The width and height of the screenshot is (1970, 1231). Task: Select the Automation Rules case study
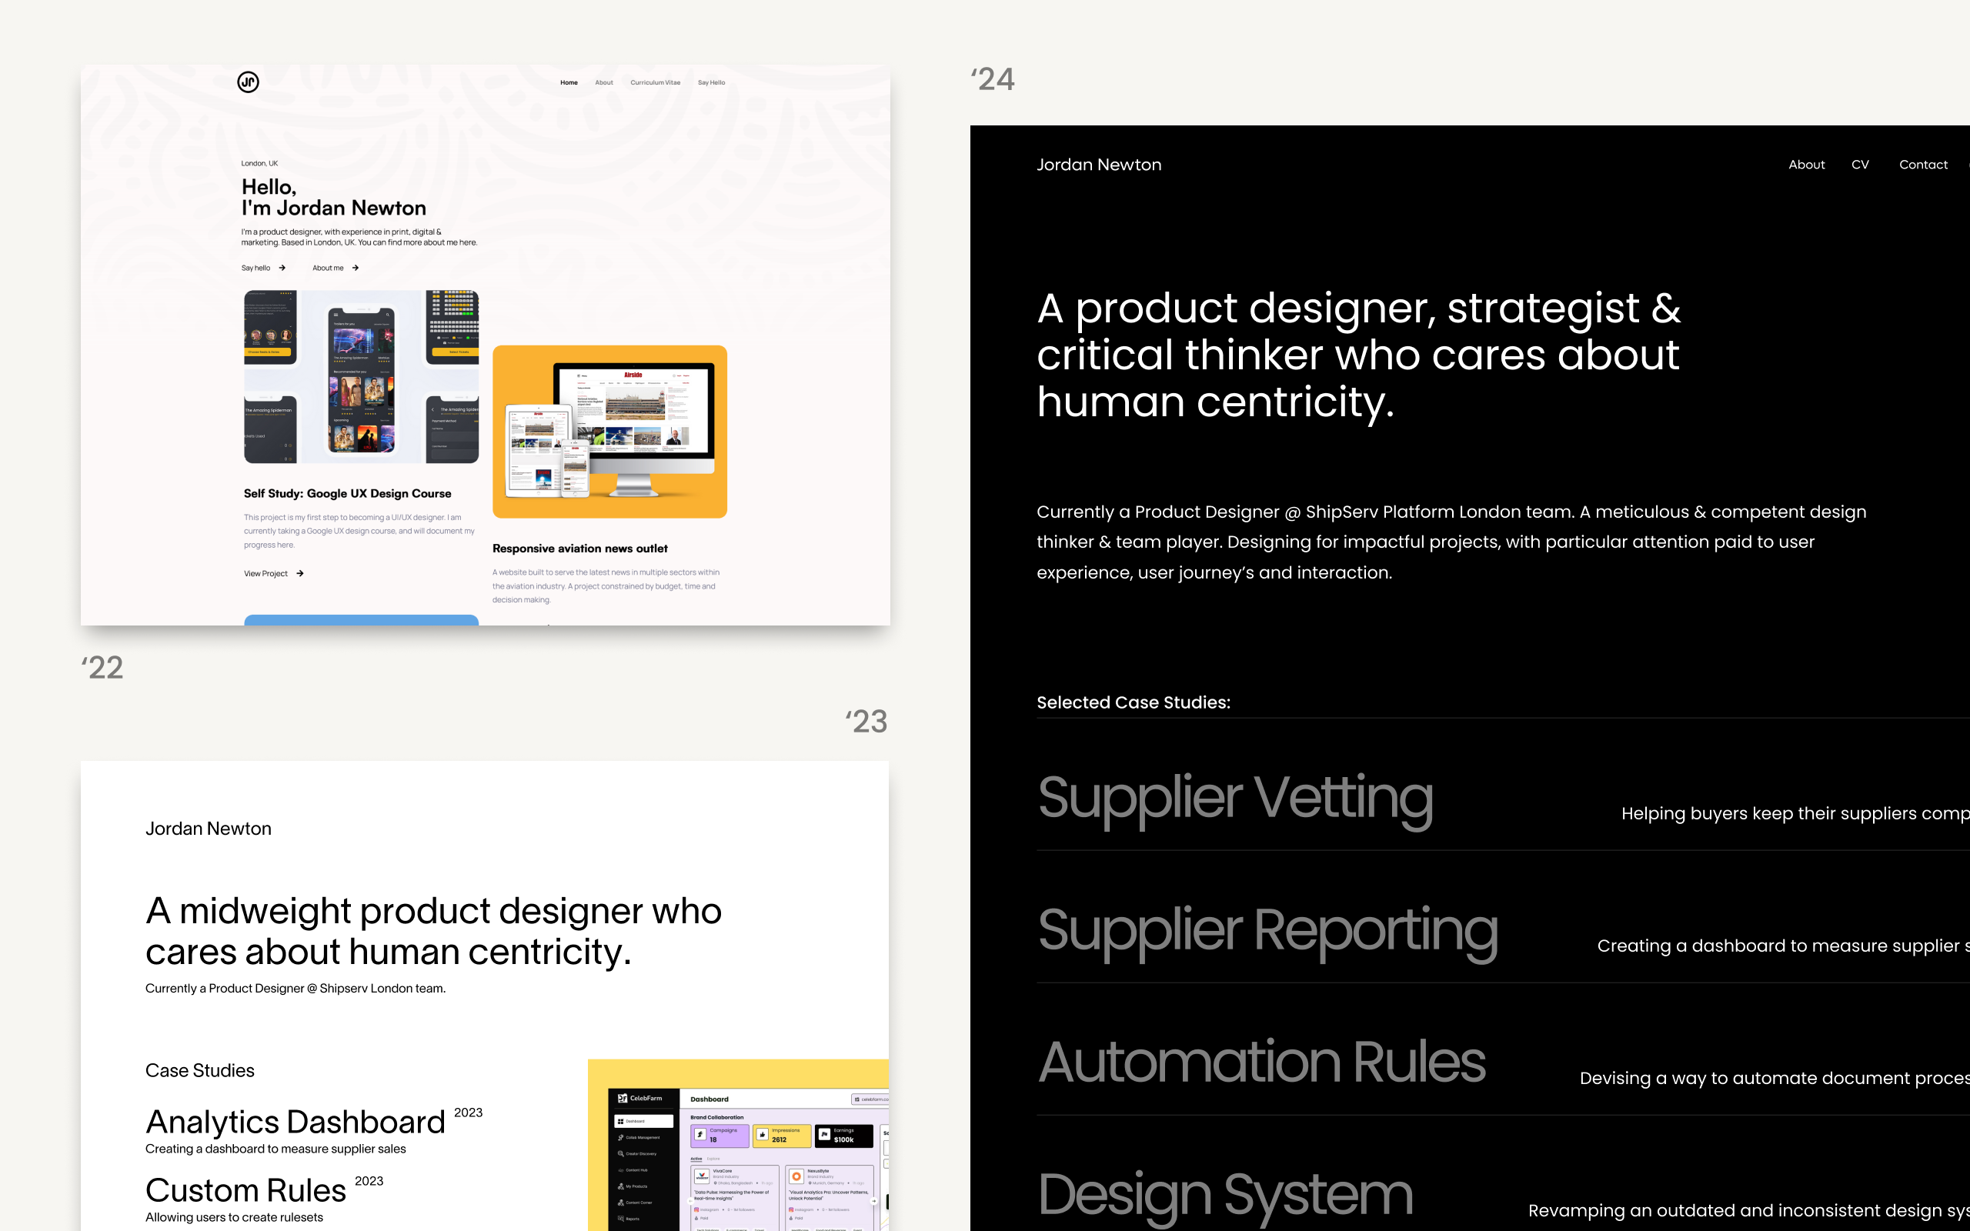point(1262,1063)
